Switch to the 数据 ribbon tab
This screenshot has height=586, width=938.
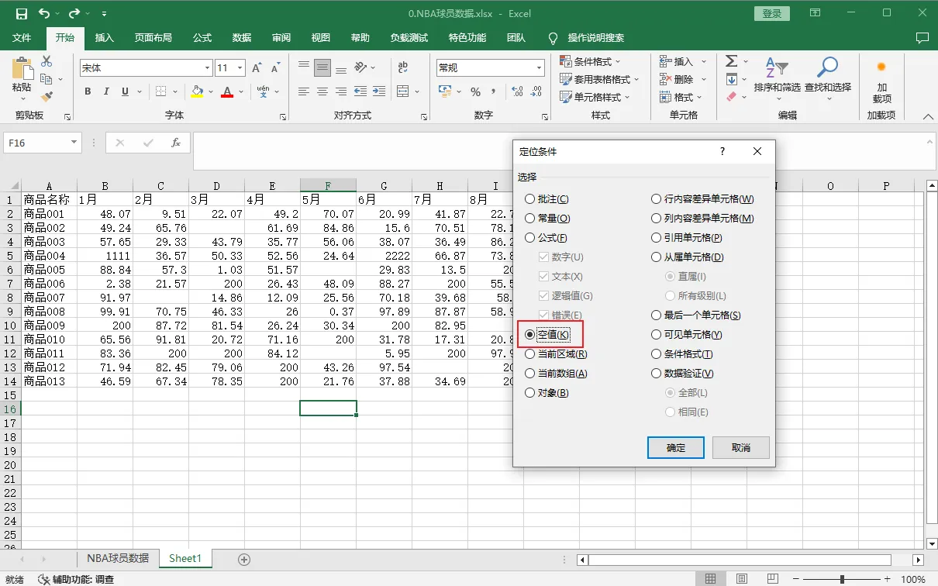(242, 38)
